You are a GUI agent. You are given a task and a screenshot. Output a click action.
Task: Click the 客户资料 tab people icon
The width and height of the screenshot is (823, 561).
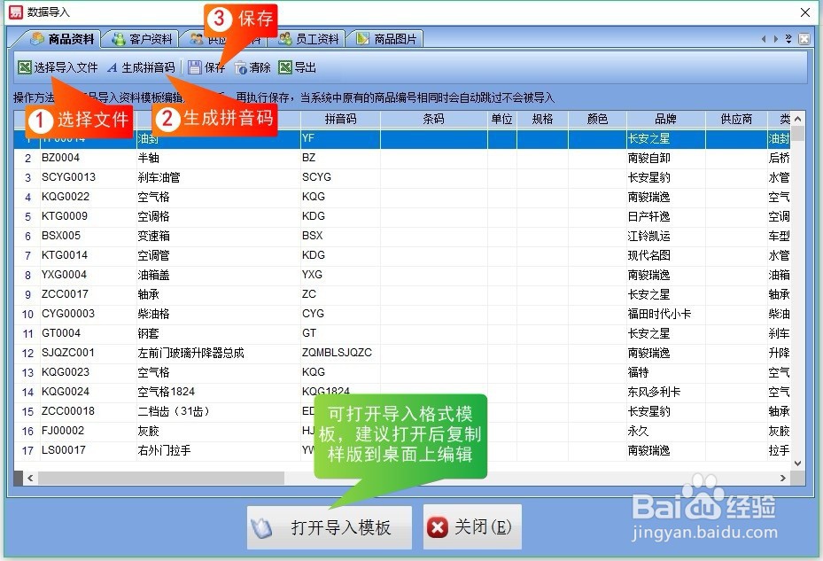(119, 39)
